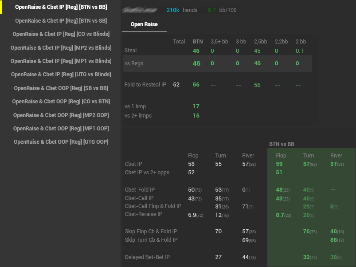Select OpenRaise & Cbet OOP CO vs BTN
The image size is (356, 267).
click(61, 102)
